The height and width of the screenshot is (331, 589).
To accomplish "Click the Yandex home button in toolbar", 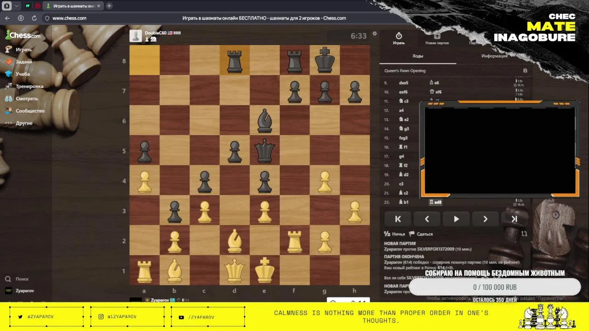I will 21,18.
